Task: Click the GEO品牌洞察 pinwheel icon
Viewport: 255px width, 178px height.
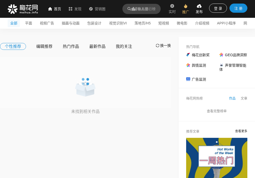Action: [x=221, y=55]
